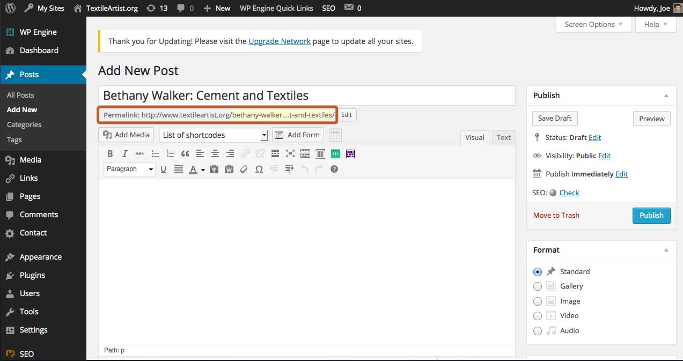Select the Standard post format
The image size is (683, 361).
pyautogui.click(x=538, y=272)
